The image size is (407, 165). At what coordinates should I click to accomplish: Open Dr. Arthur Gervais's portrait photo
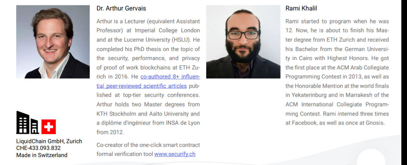(x=53, y=42)
